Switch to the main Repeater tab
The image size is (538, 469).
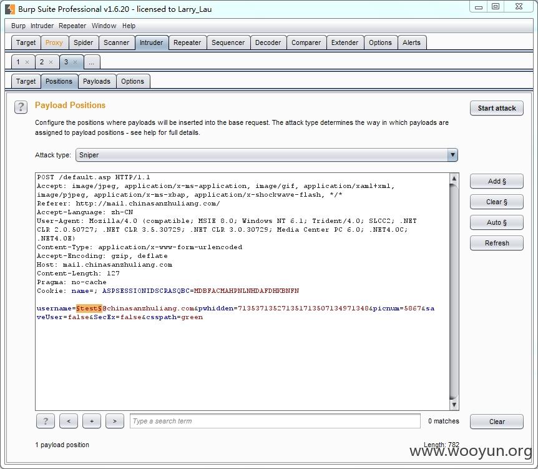187,42
